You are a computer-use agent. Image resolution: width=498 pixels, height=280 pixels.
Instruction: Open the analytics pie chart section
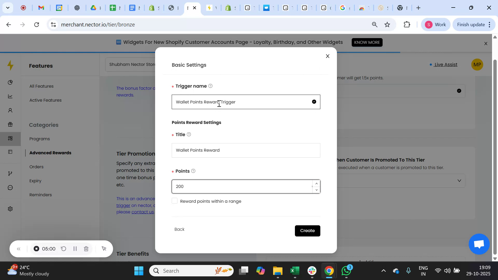pos(10,82)
